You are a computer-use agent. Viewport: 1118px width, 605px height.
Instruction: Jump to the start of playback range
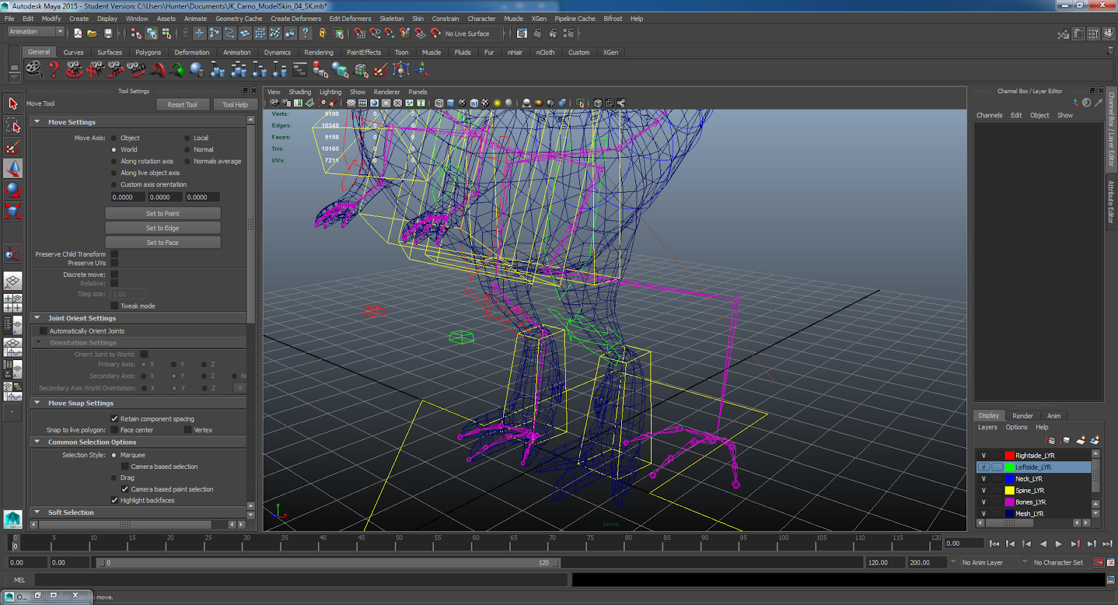coord(994,544)
